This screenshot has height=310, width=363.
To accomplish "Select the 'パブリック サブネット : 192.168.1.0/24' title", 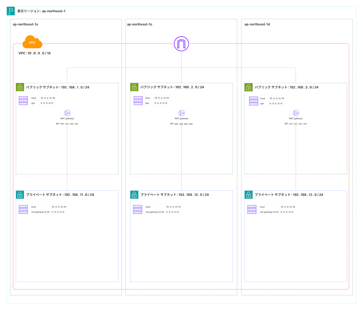I will coord(58,87).
